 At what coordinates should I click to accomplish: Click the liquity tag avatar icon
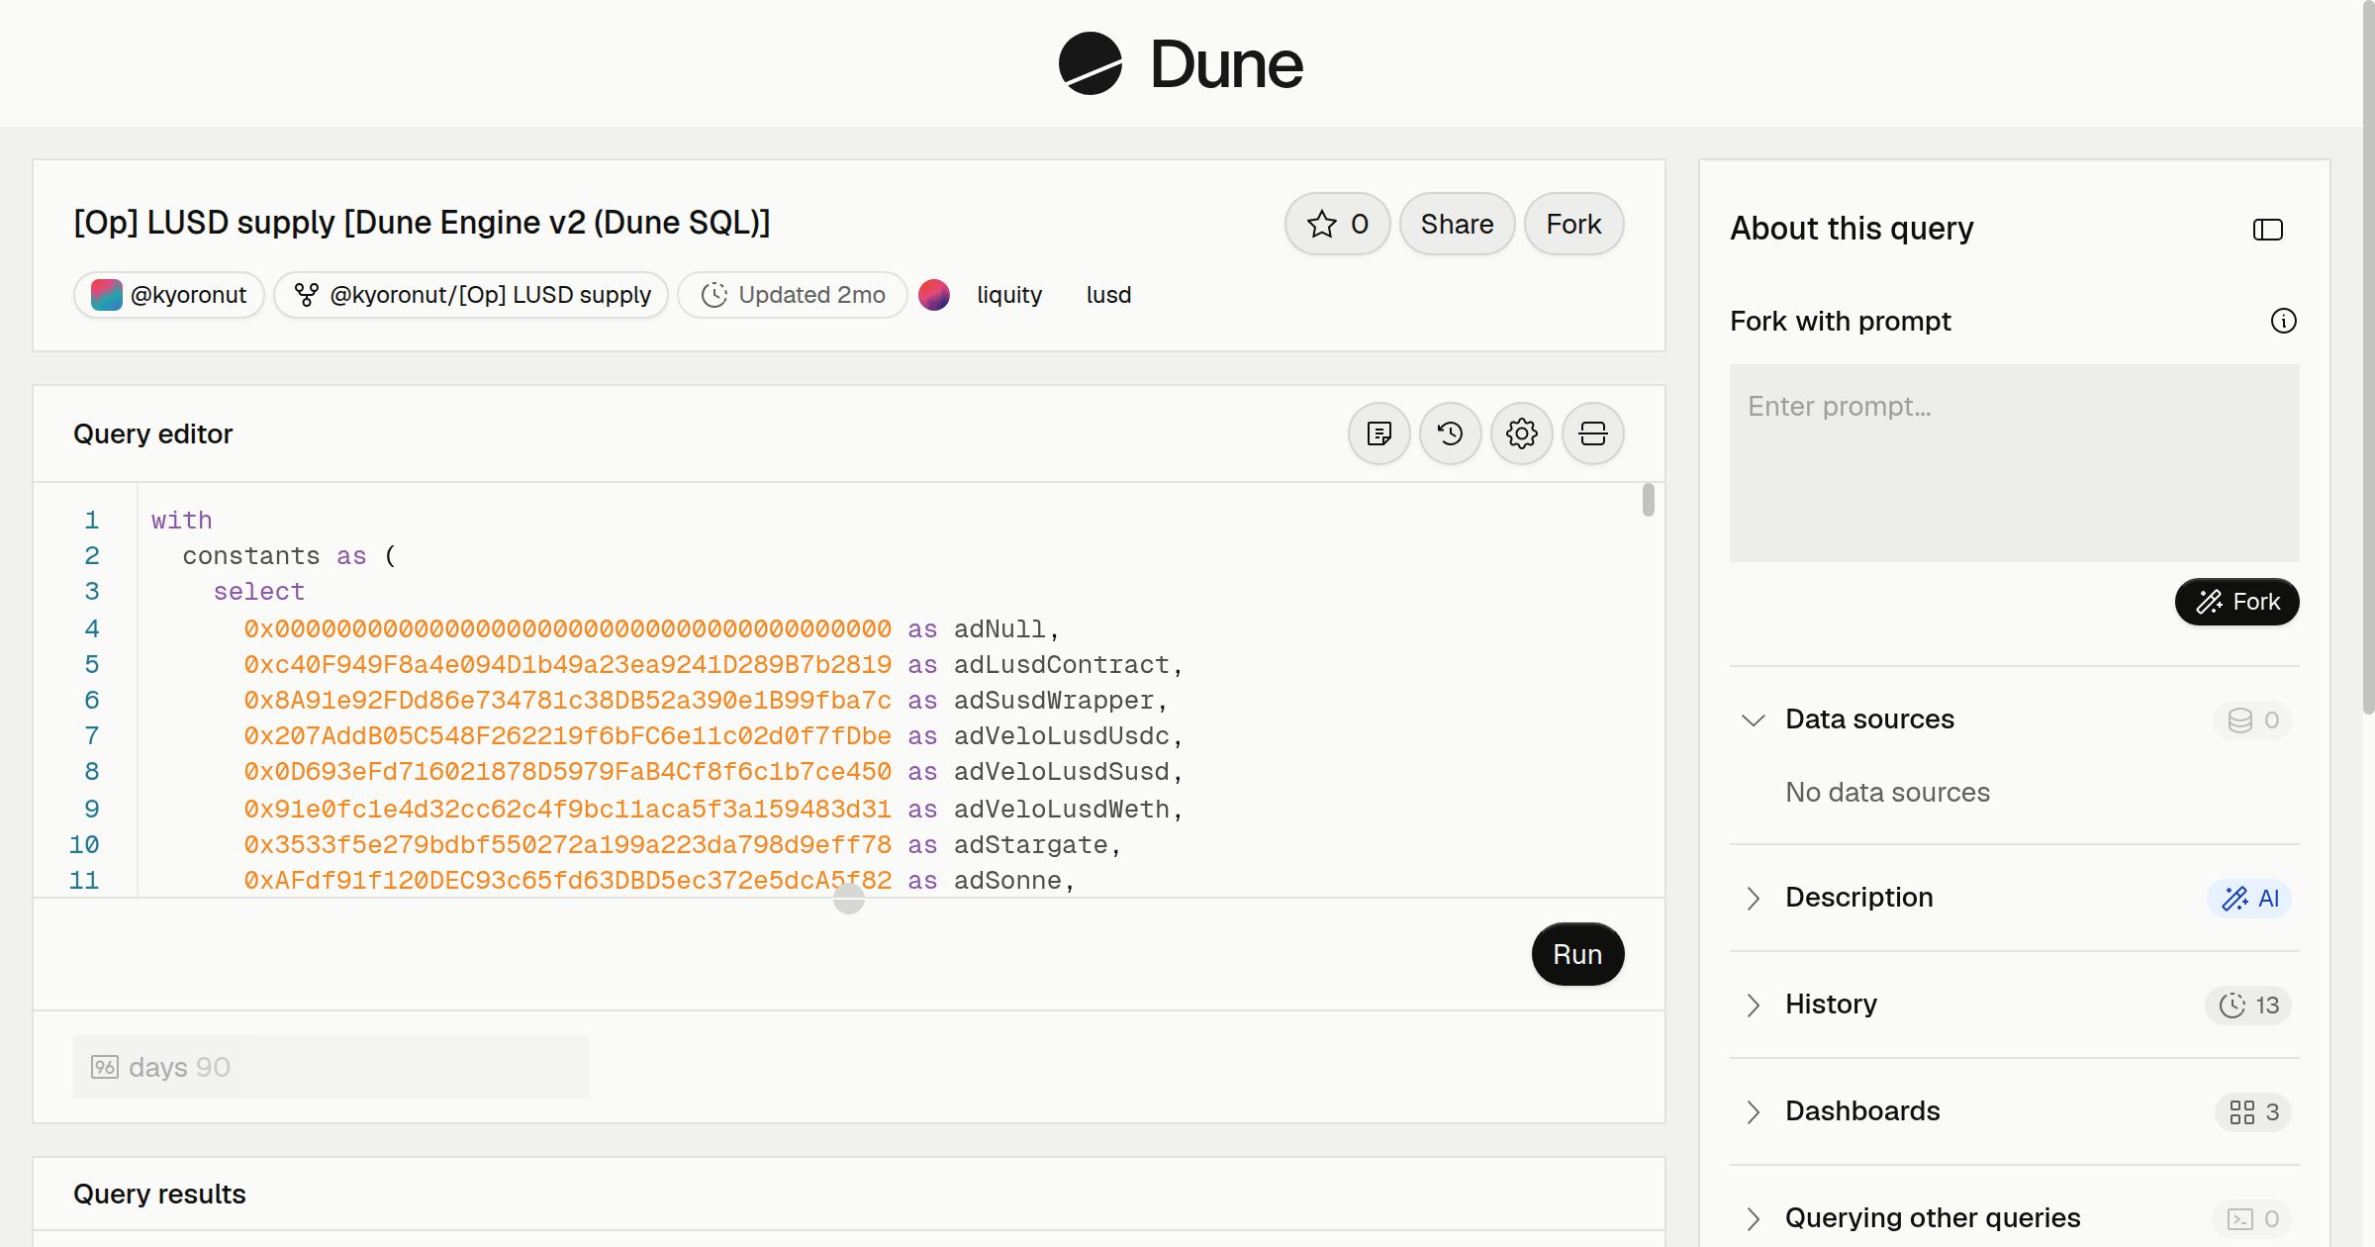pos(933,295)
